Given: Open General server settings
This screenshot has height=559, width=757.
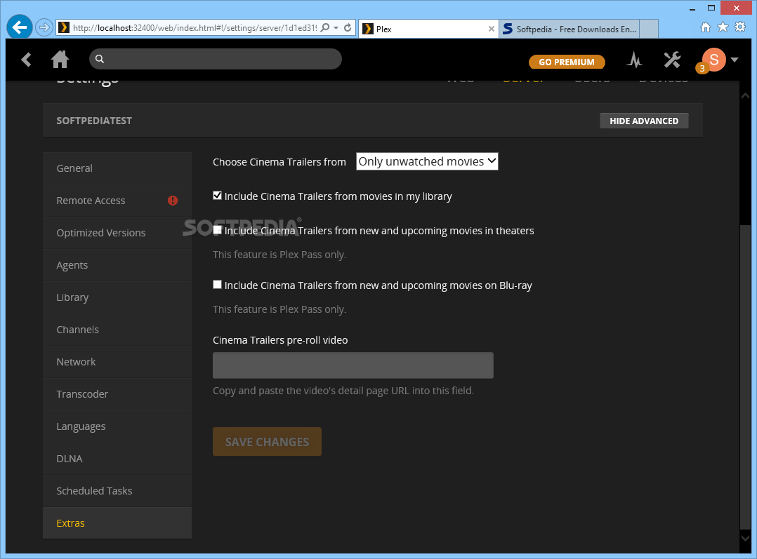Looking at the screenshot, I should pyautogui.click(x=117, y=168).
